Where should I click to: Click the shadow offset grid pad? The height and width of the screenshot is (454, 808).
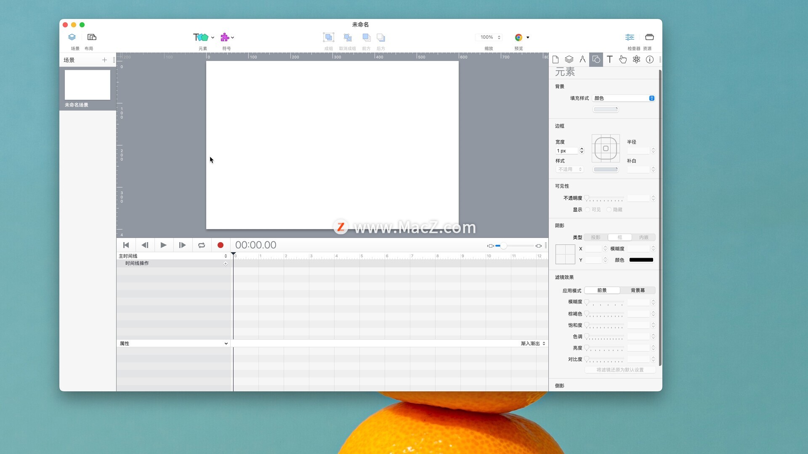(x=565, y=254)
